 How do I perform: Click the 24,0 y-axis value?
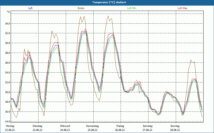tap(8, 72)
